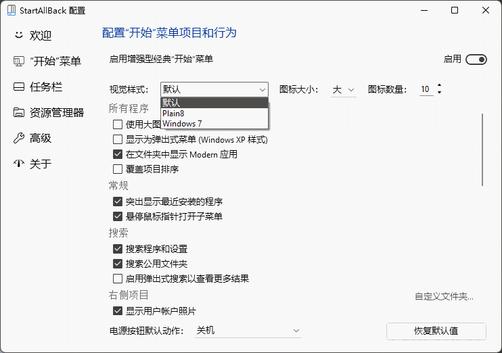Click the up arrow of 图标数量 stepper
Screen dimensions: 502x353
point(440,86)
